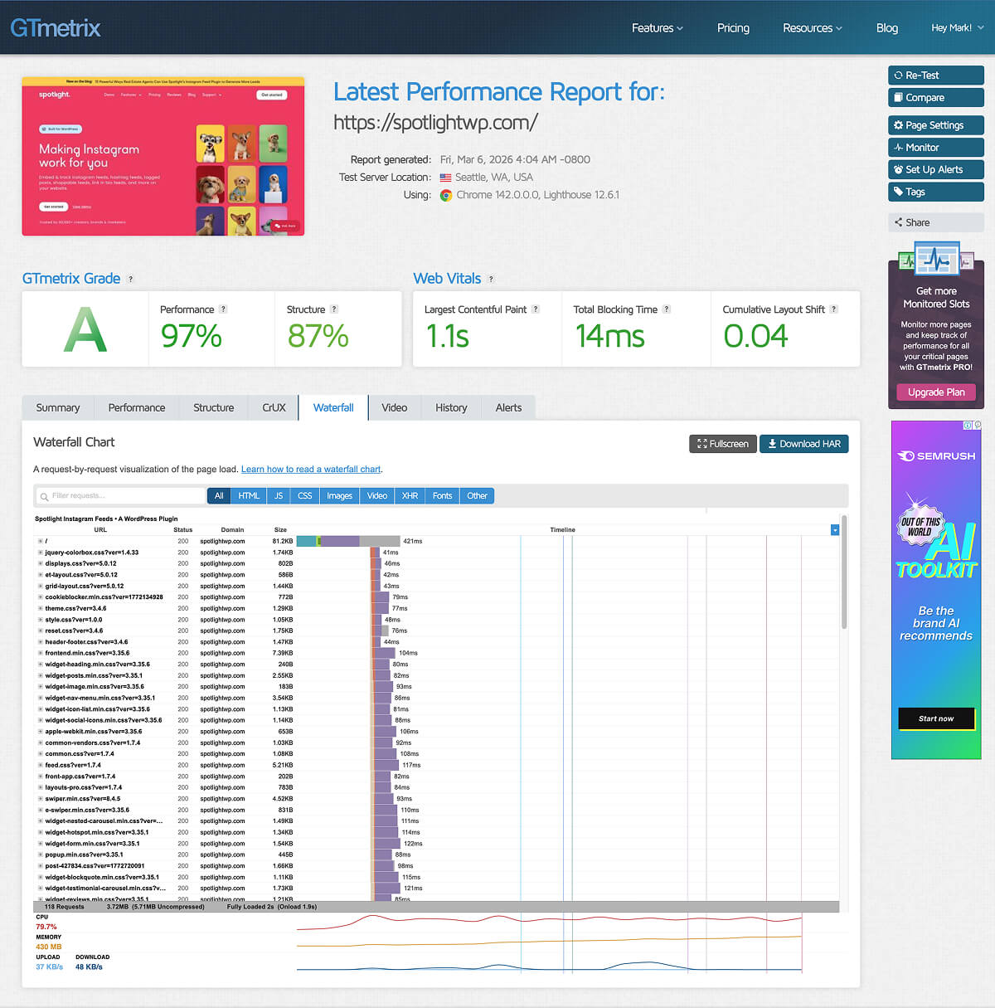Click the Re-Test refresh icon
The height and width of the screenshot is (1008, 995).
(898, 75)
